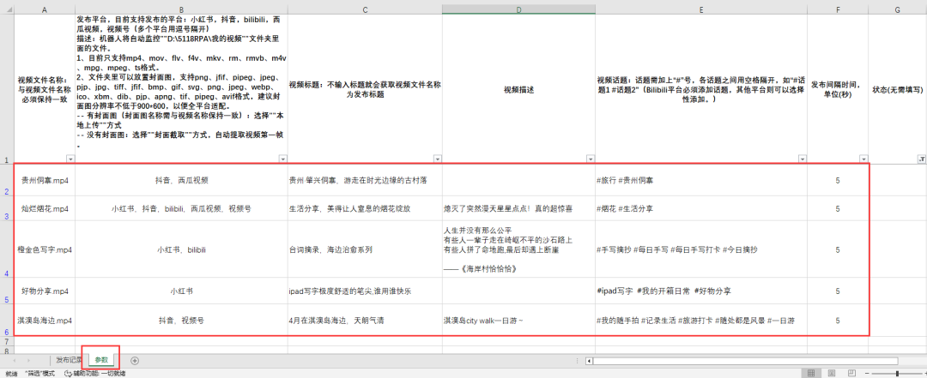The image size is (927, 378).
Task: Select row 2 header
Action: click(7, 180)
